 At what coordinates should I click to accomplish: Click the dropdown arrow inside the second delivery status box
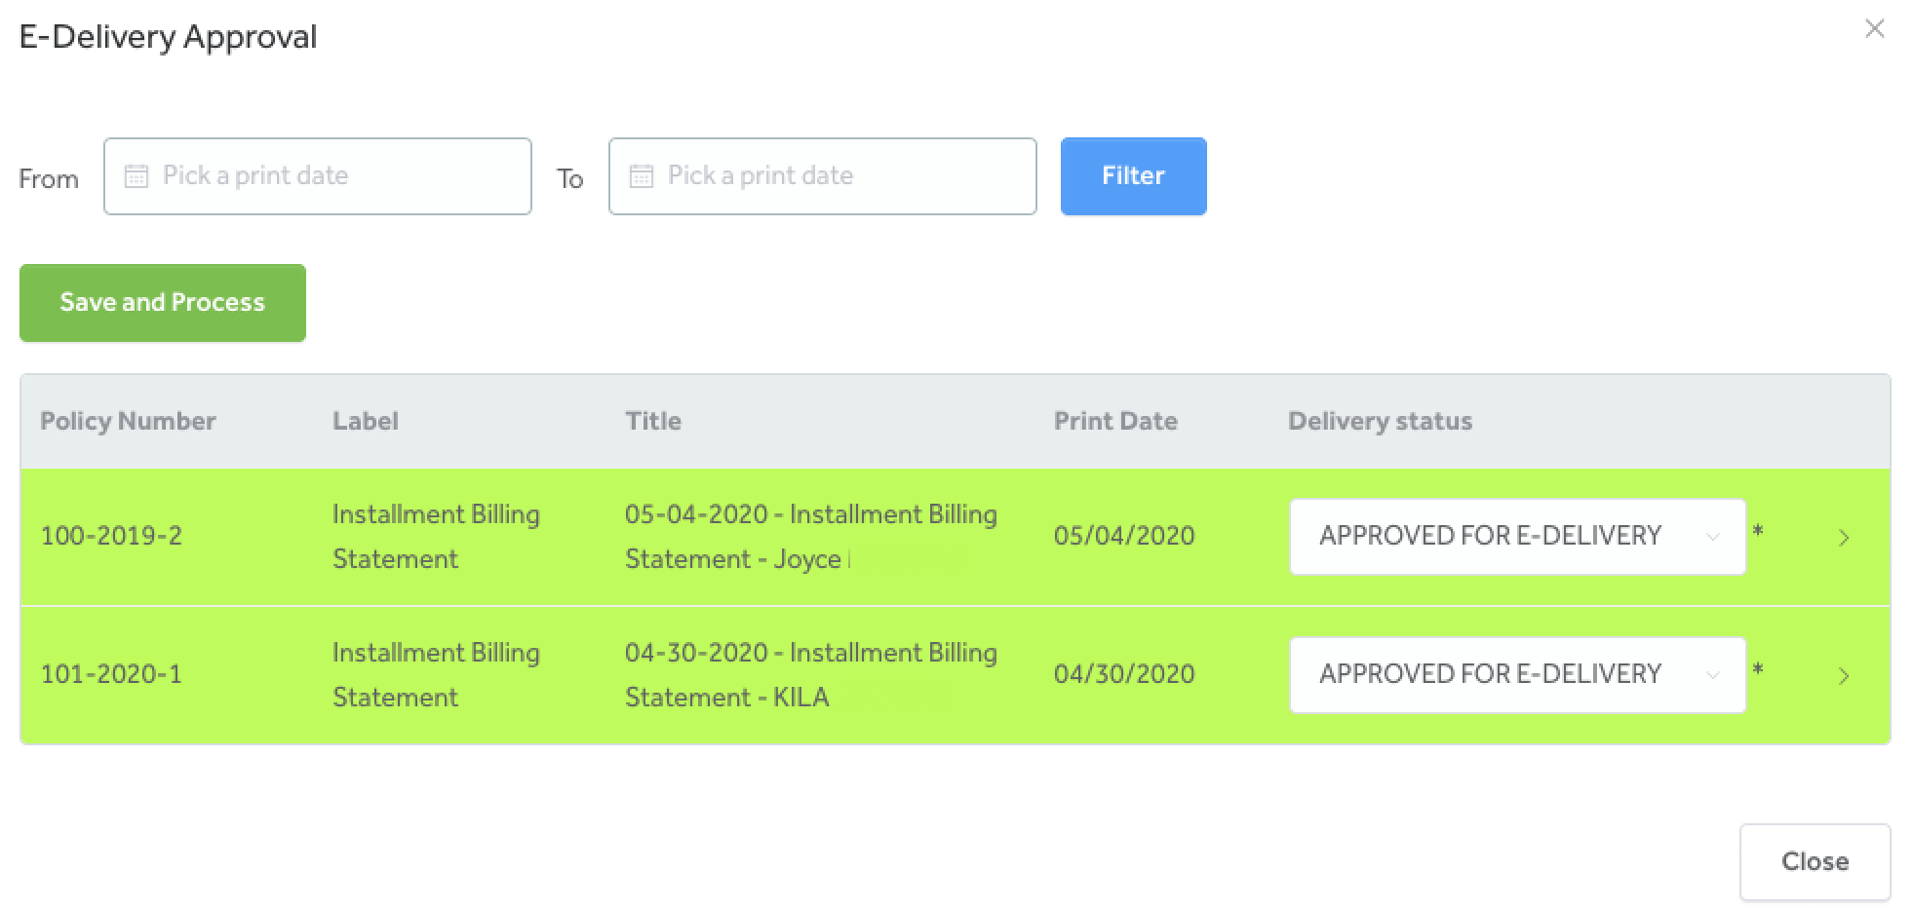tap(1713, 675)
